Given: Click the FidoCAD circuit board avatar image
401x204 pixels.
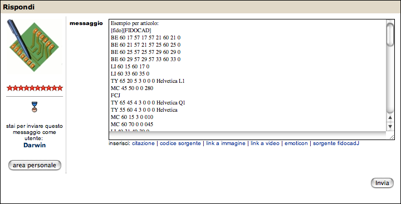Looking at the screenshot, I should [x=35, y=46].
